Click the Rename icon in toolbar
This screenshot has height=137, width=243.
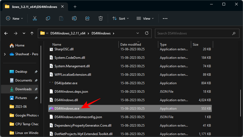point(74,19)
